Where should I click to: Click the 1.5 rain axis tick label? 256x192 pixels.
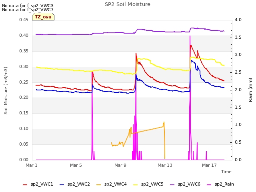point(238,107)
